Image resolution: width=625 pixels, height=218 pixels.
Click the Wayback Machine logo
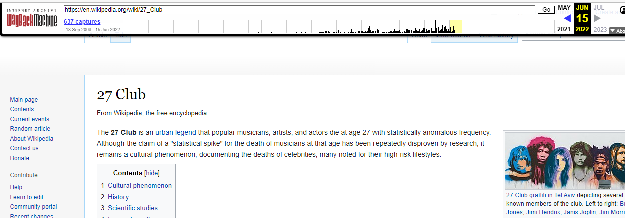tap(31, 18)
